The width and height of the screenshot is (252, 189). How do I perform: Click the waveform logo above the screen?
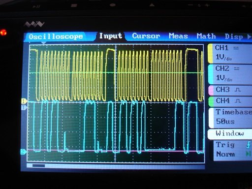tap(34, 24)
